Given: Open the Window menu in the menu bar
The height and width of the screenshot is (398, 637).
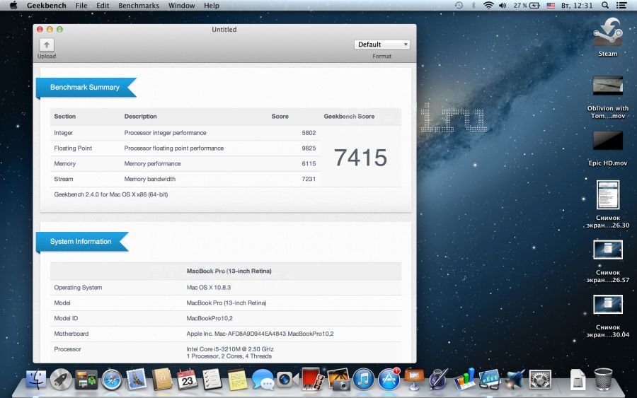Looking at the screenshot, I should click(182, 6).
